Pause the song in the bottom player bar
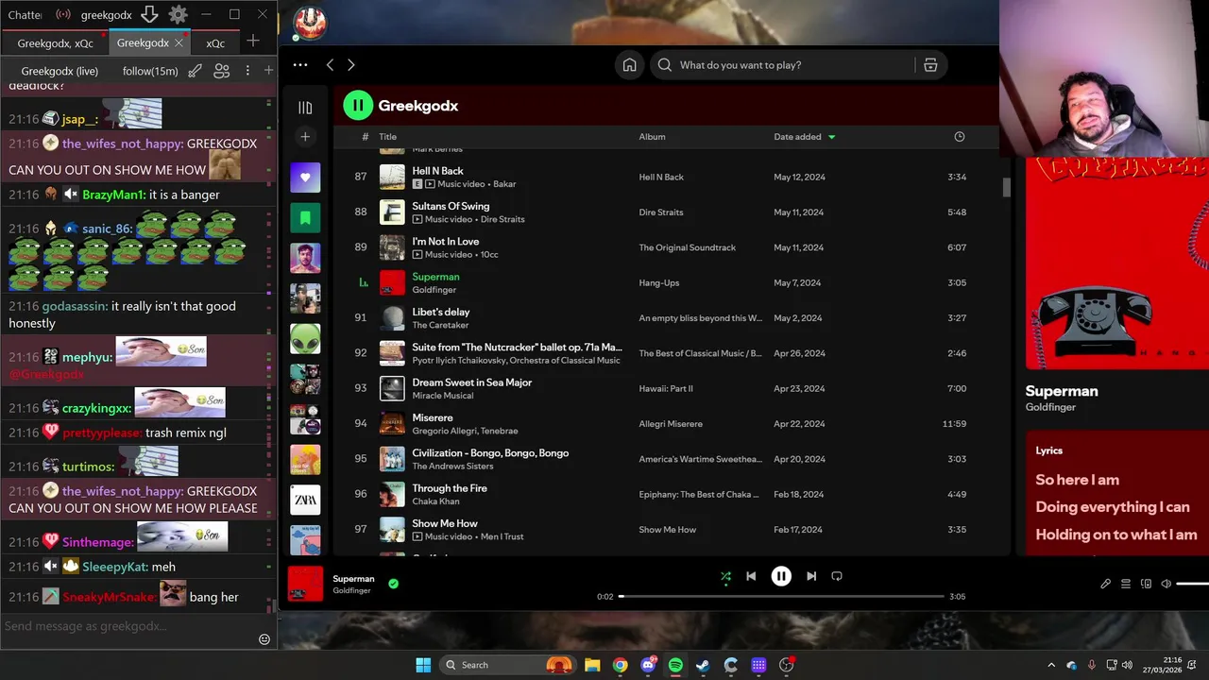This screenshot has height=680, width=1209. click(781, 576)
